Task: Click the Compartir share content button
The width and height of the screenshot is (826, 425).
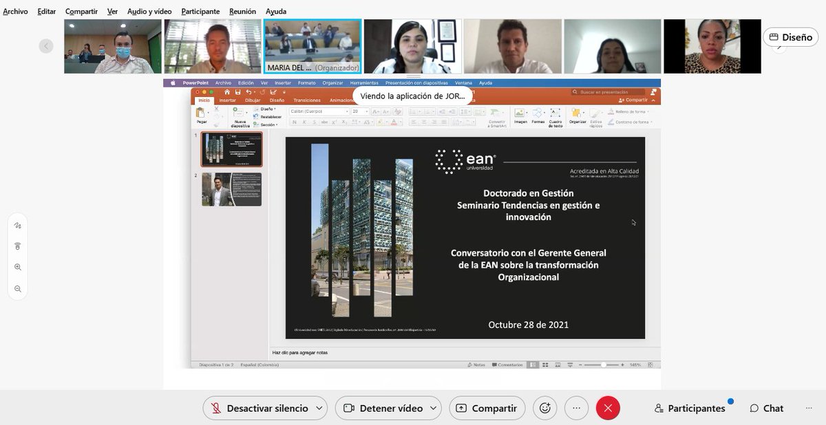Action: [487, 408]
